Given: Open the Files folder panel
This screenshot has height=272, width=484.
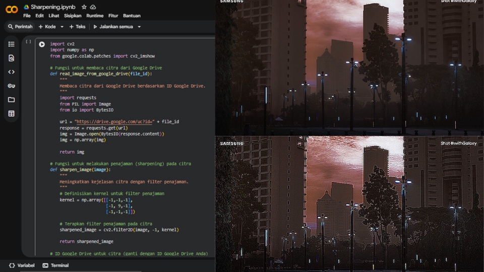Looking at the screenshot, I should point(11,100).
